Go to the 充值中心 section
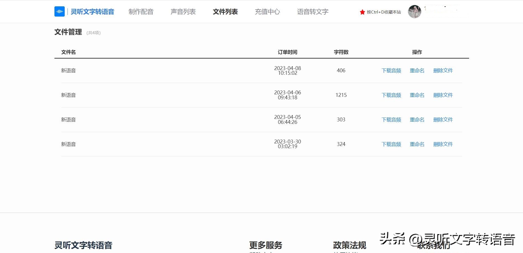 pyautogui.click(x=267, y=12)
